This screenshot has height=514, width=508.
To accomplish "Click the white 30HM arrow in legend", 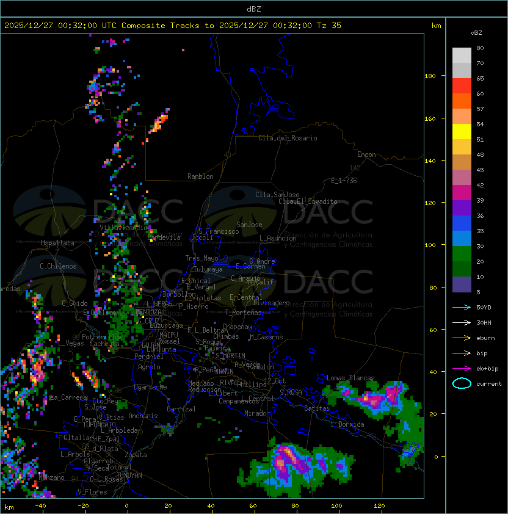I will (x=462, y=322).
